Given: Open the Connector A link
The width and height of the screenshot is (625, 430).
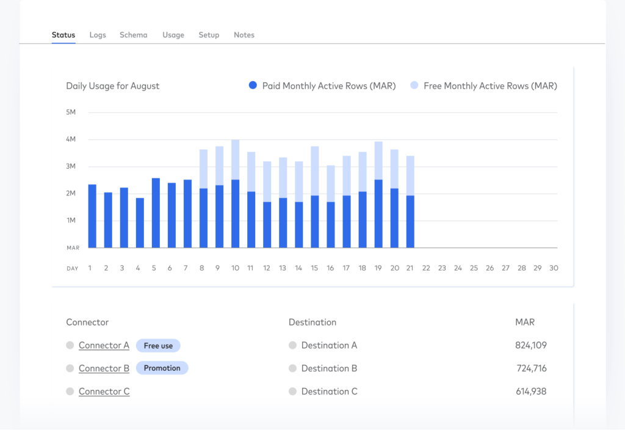Looking at the screenshot, I should [x=104, y=346].
